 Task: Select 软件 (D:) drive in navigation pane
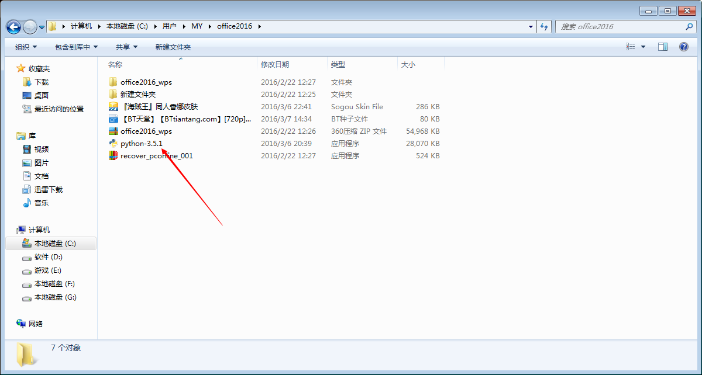click(x=48, y=257)
